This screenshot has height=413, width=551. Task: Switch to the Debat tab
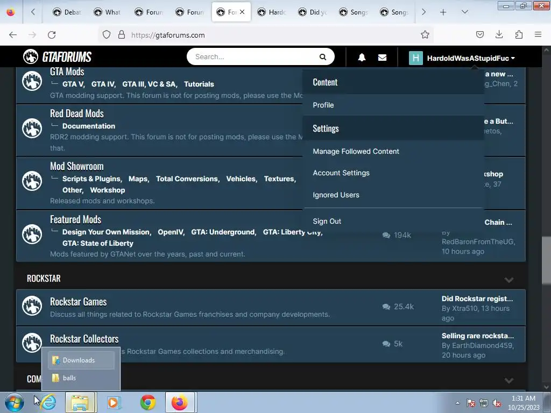pyautogui.click(x=67, y=12)
